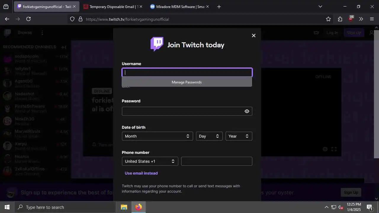Reload the current page

(x=28, y=19)
